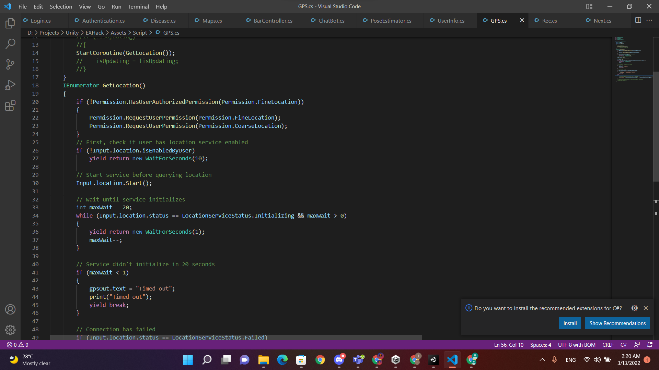The height and width of the screenshot is (370, 659).
Task: Open notification settings gear dropdown
Action: 635,308
